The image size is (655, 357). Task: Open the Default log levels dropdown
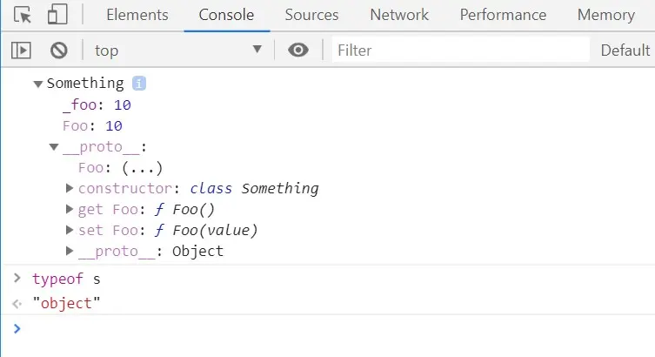625,50
